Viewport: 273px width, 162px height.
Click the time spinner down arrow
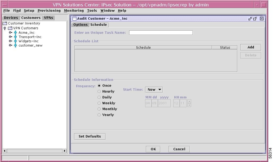click(x=189, y=105)
